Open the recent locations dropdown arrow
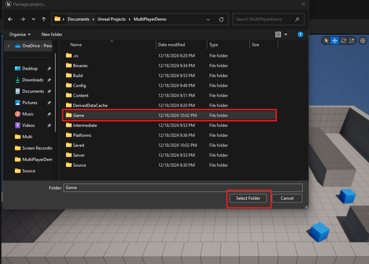369x264 pixels. coord(33,19)
